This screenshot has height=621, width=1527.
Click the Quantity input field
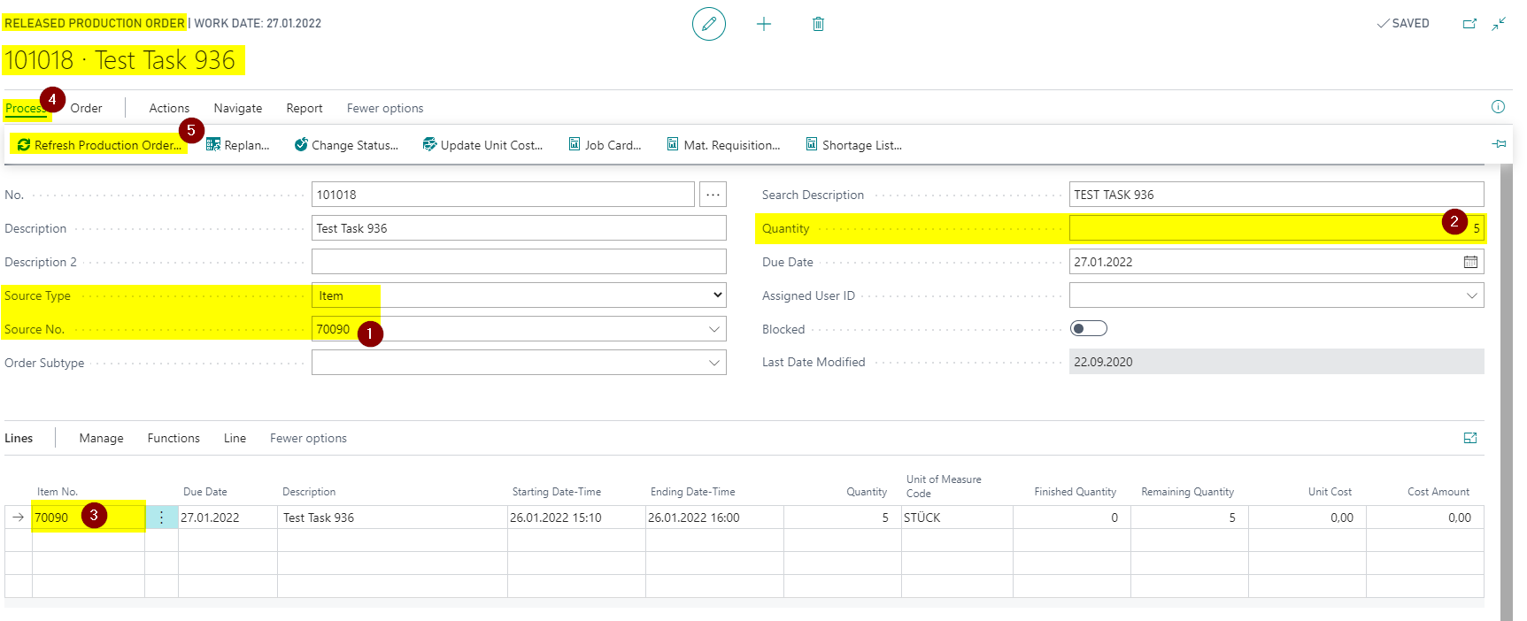(1276, 228)
